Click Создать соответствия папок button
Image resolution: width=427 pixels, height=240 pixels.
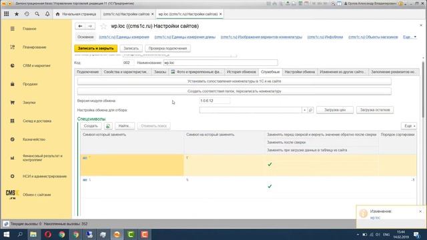coord(234,91)
